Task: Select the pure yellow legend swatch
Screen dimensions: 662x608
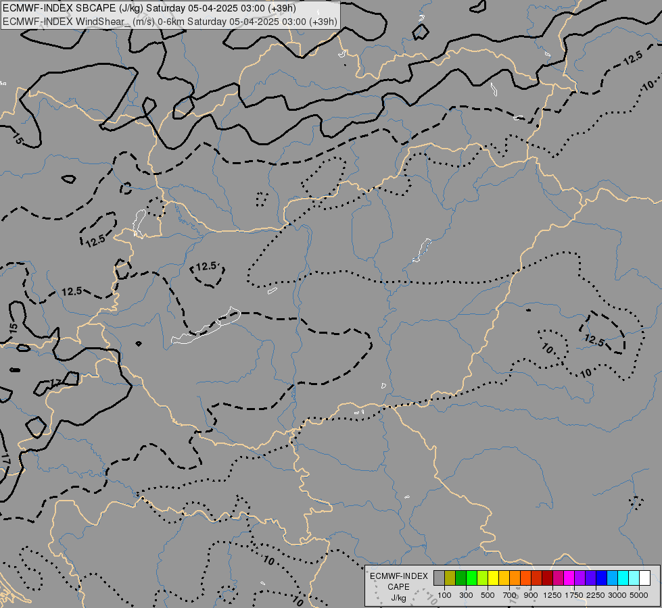Action: pos(493,578)
